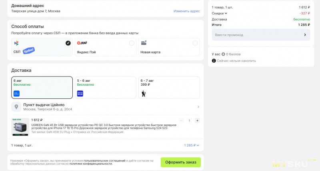Image resolution: width=320 pixels, height=171 pixels.
Task: Click the Cainiao pickup delivery icon
Action: click(x=16, y=94)
